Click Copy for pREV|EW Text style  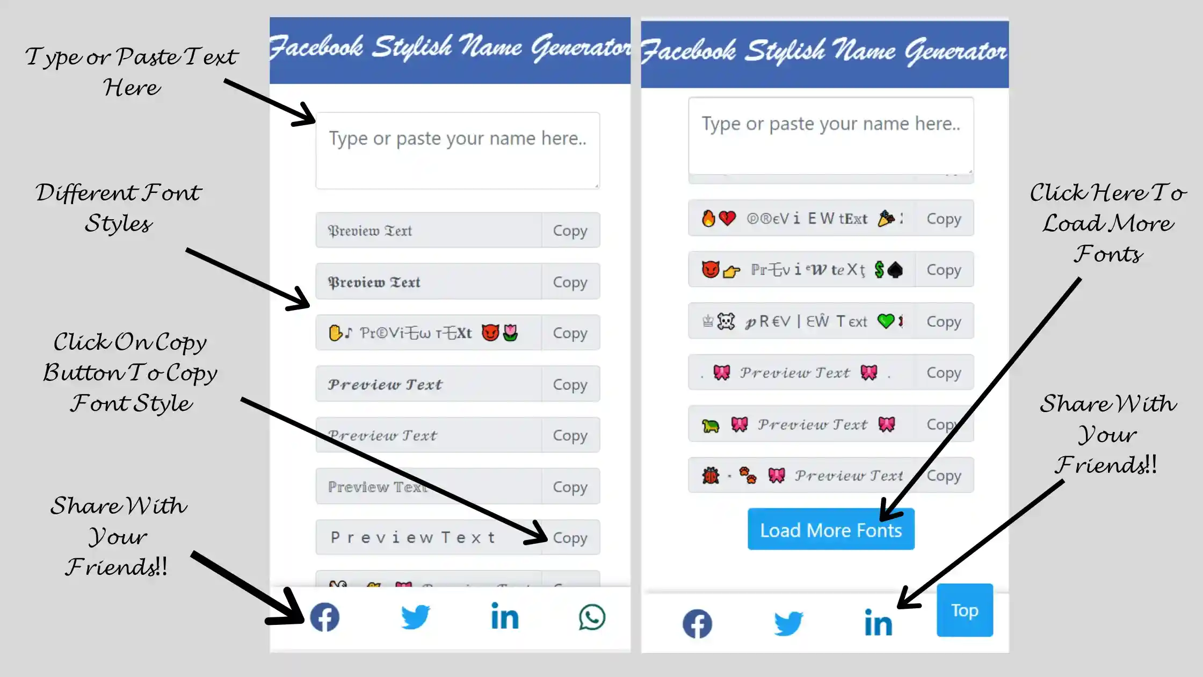pos(943,321)
